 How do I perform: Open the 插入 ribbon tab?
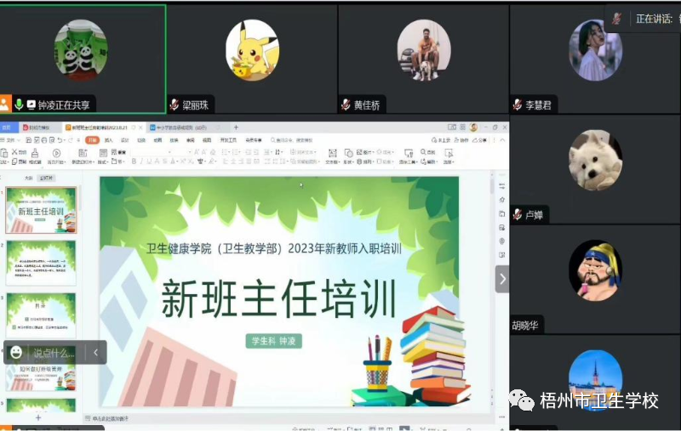(109, 139)
